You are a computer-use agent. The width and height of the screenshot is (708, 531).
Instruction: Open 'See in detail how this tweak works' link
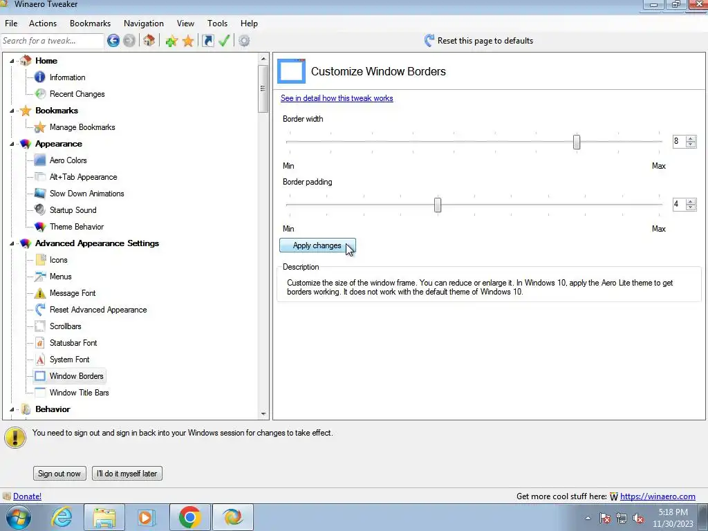click(x=337, y=98)
